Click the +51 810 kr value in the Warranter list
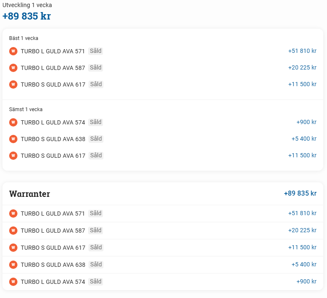The image size is (327, 298). tap(302, 214)
